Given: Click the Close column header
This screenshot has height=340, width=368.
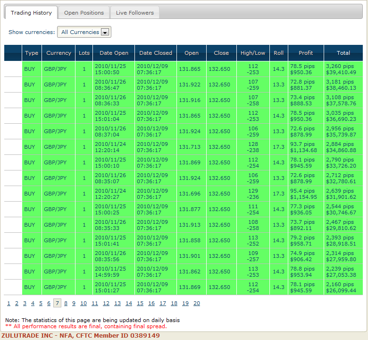Looking at the screenshot, I should pyautogui.click(x=221, y=53).
